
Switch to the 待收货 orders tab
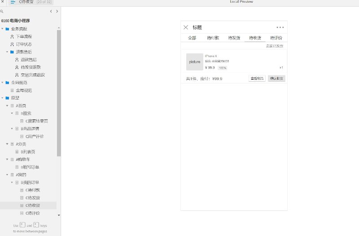pyautogui.click(x=255, y=38)
